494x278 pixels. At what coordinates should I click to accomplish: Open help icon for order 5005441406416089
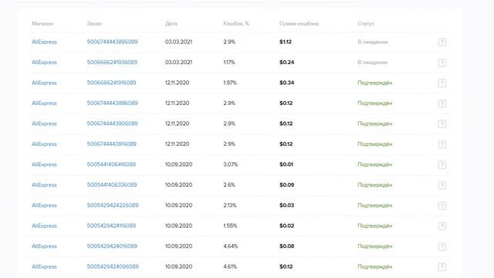(442, 164)
